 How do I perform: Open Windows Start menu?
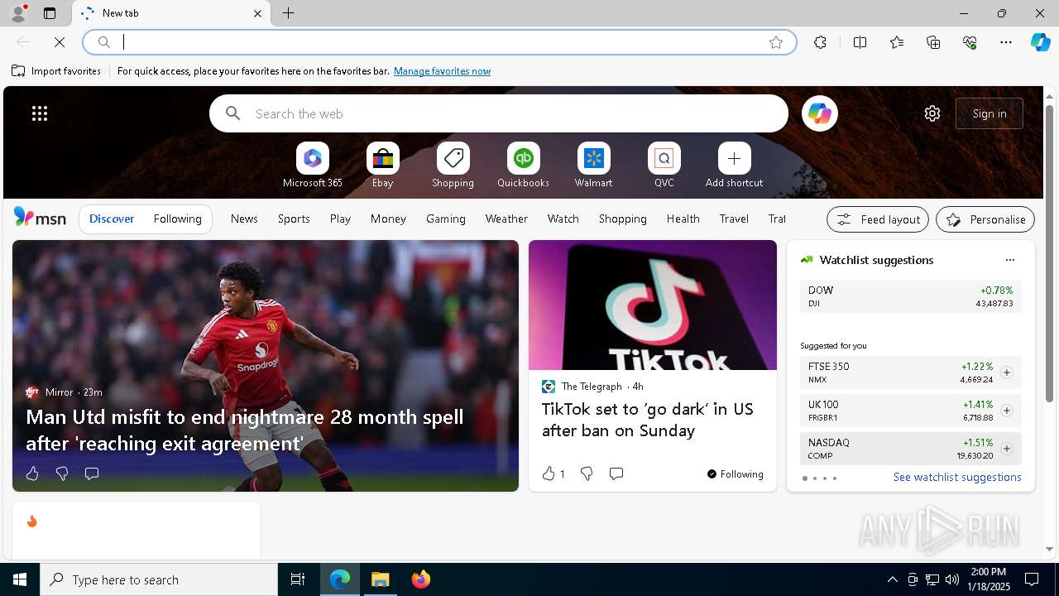[20, 579]
